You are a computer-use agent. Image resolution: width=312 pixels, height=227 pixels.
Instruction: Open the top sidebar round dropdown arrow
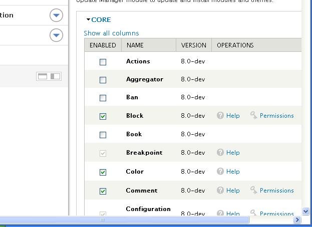(x=56, y=15)
